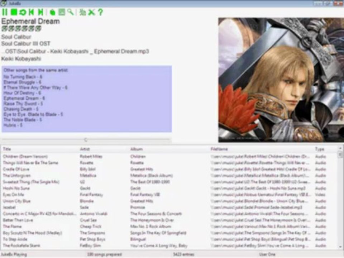Select 'The Flame' playlist row
Viewport: 344px width, 258px height.
(169, 226)
